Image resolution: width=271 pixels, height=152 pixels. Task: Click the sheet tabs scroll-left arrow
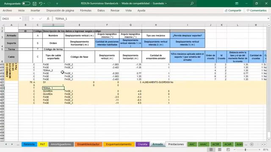[6, 144]
